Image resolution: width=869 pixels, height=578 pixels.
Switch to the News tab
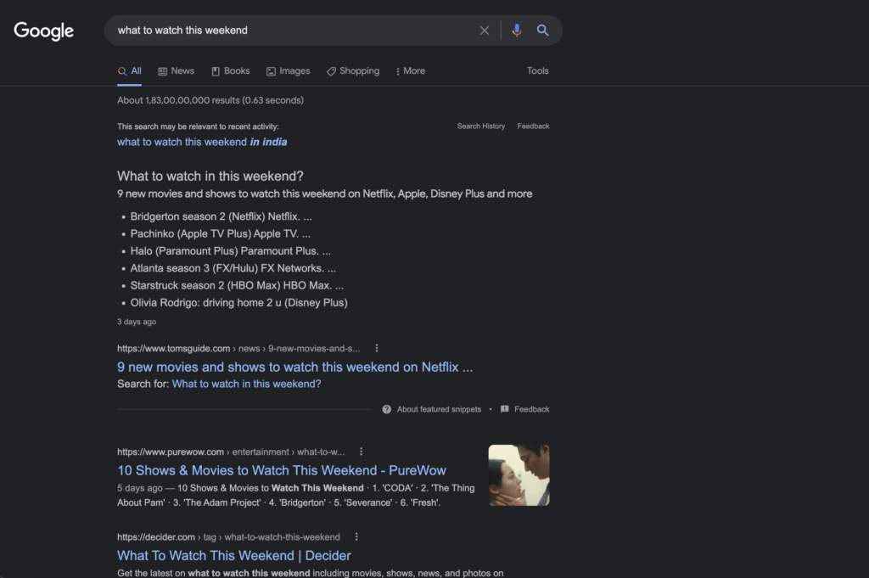(176, 71)
